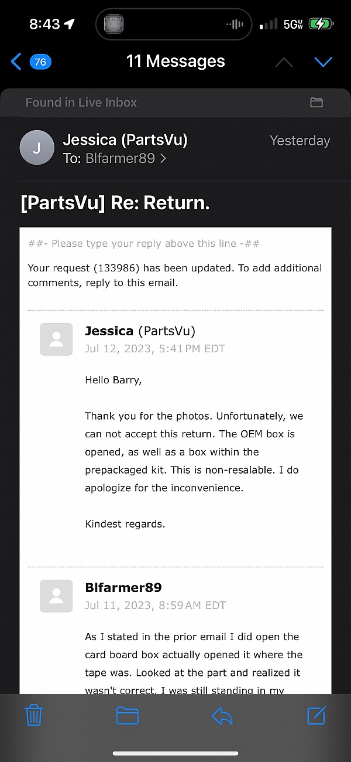
Task: Tap the home indicator bar at bottom
Action: click(x=175, y=753)
